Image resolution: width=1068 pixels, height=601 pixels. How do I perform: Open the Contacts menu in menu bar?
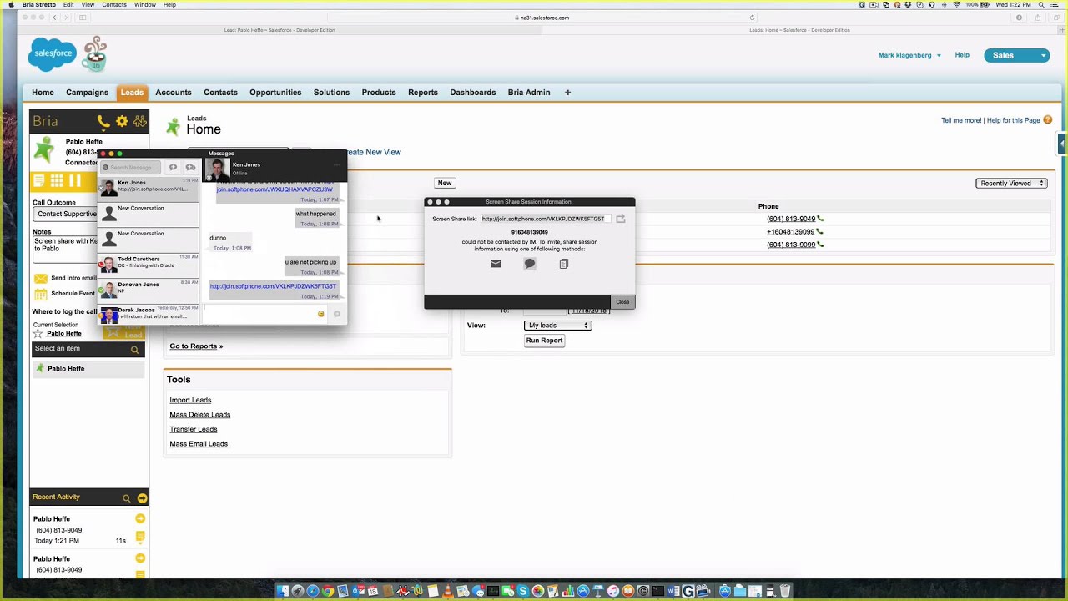tap(114, 5)
